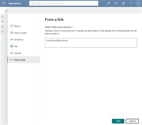Image resolution: width=142 pixels, height=125 pixels.
Task: Click the Add button
Action: tap(118, 121)
